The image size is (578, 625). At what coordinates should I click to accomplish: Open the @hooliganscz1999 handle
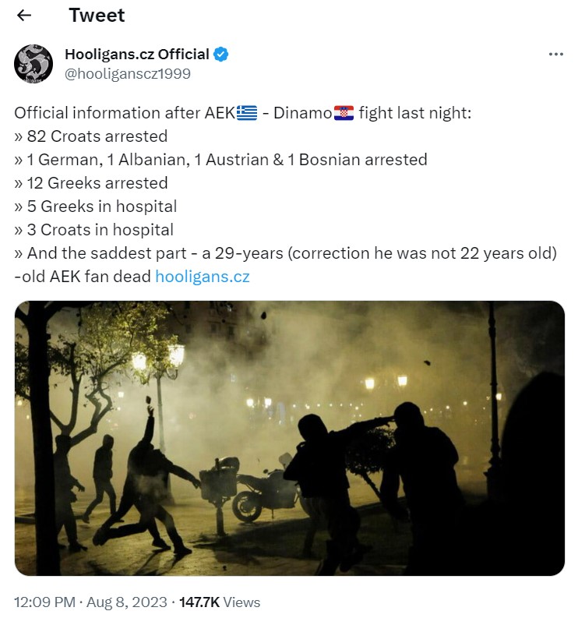coord(128,74)
